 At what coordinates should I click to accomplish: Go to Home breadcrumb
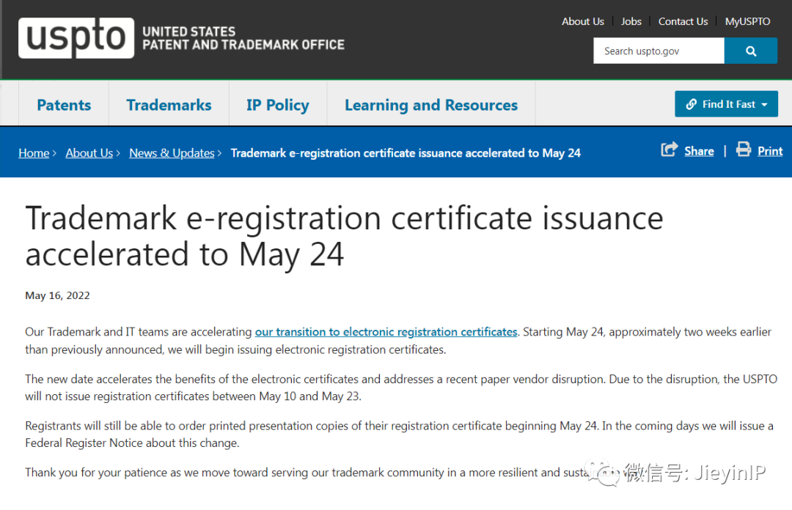point(34,153)
